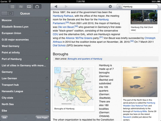Tap the Wikipedia W search icon
Viewport: 161px width, 121px height.
click(119, 7)
